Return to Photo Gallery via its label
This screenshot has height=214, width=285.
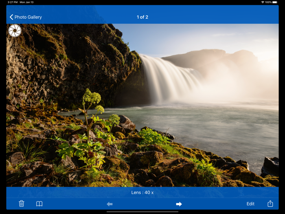click(x=28, y=17)
